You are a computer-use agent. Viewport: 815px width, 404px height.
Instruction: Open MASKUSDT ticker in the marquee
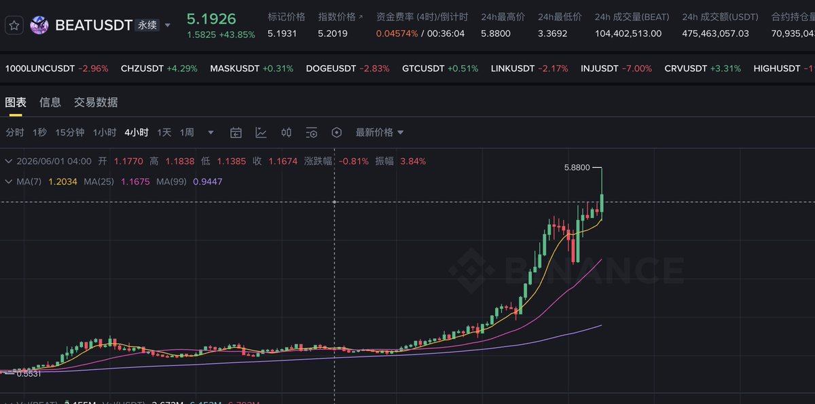point(251,69)
